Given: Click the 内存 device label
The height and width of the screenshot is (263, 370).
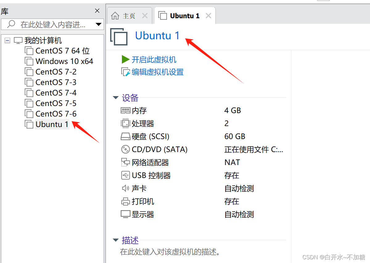Looking at the screenshot, I should (139, 110).
